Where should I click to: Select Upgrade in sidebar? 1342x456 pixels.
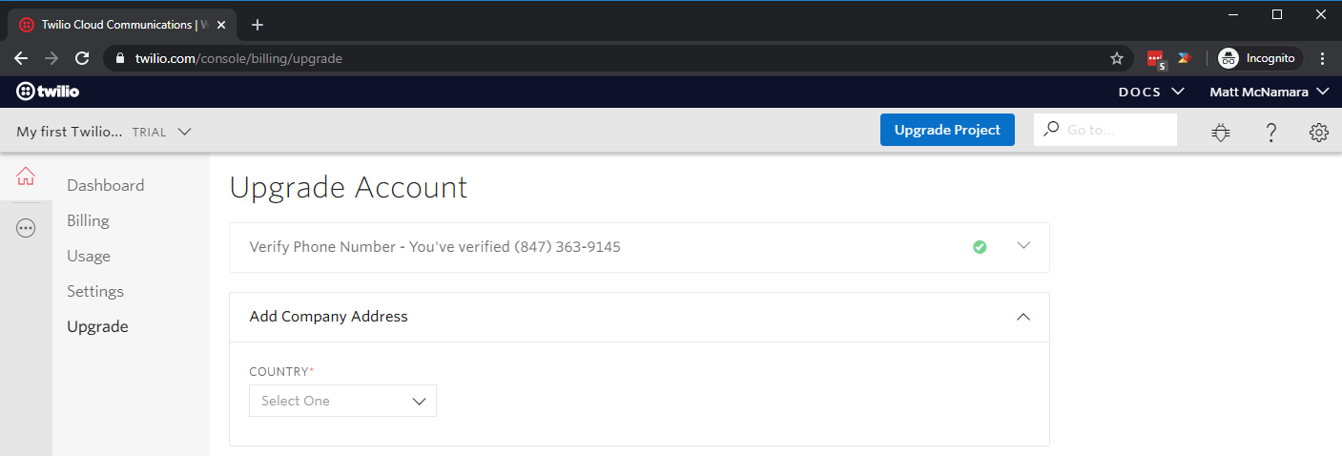[97, 326]
